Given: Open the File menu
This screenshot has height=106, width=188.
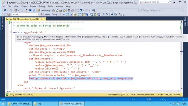Looking at the screenshot, I should pos(3,6).
